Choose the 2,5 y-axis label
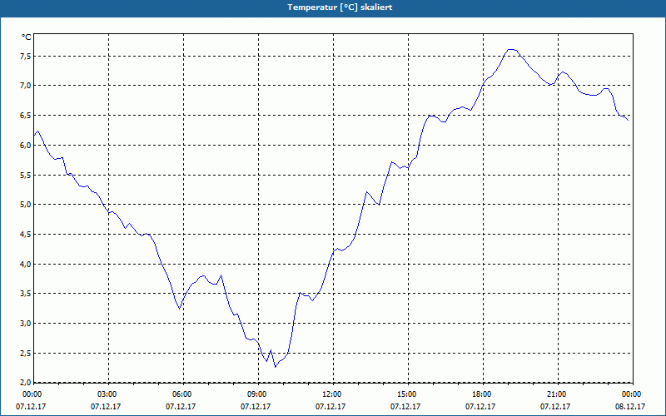This screenshot has height=416, width=666. (x=27, y=353)
